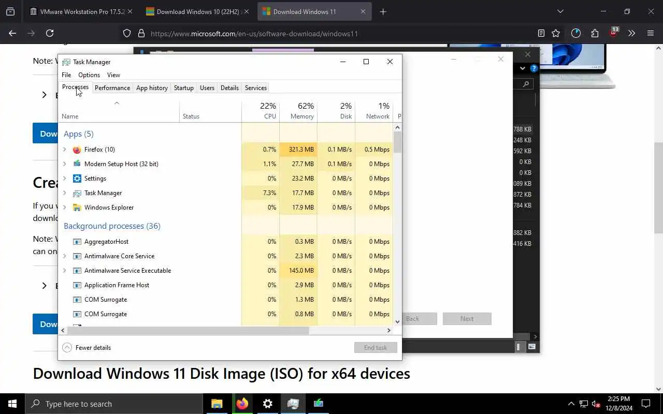663x414 pixels.
Task: Click the Windows setup taskbar icon
Action: tap(319, 404)
